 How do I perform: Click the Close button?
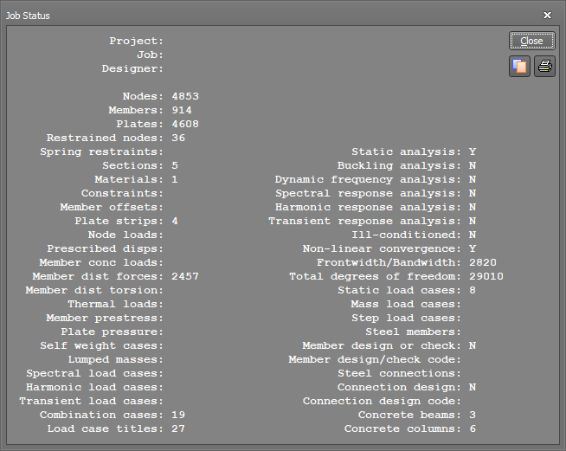(x=532, y=41)
